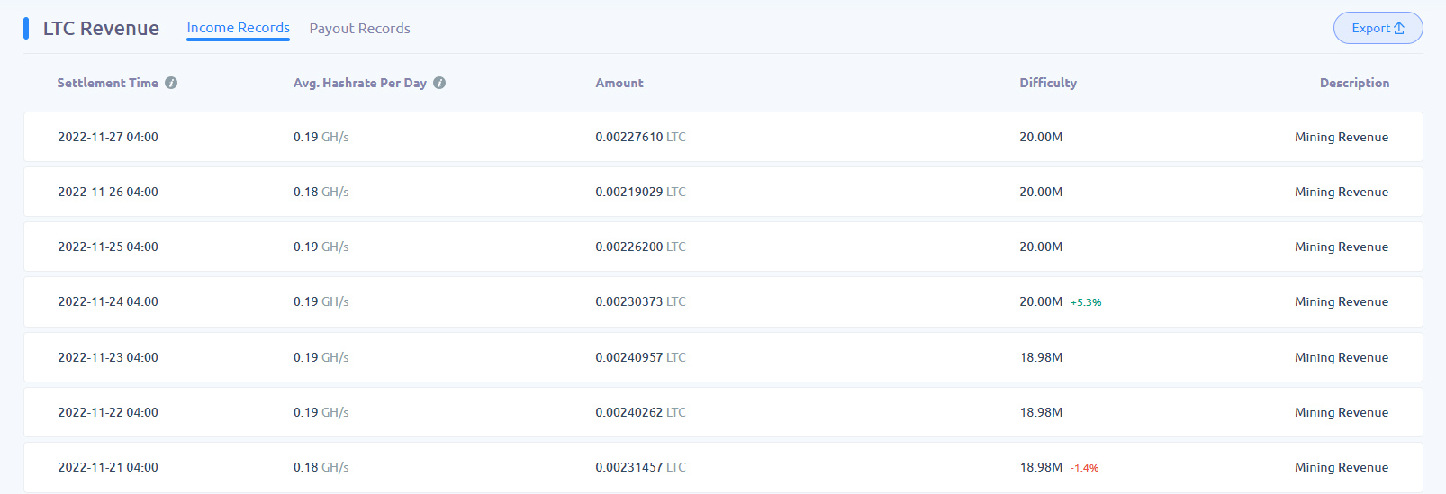1446x494 pixels.
Task: Click the Amount column header
Action: click(x=619, y=83)
